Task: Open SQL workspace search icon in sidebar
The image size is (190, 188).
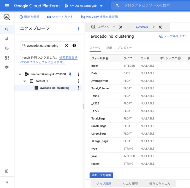Action: tap(7, 29)
